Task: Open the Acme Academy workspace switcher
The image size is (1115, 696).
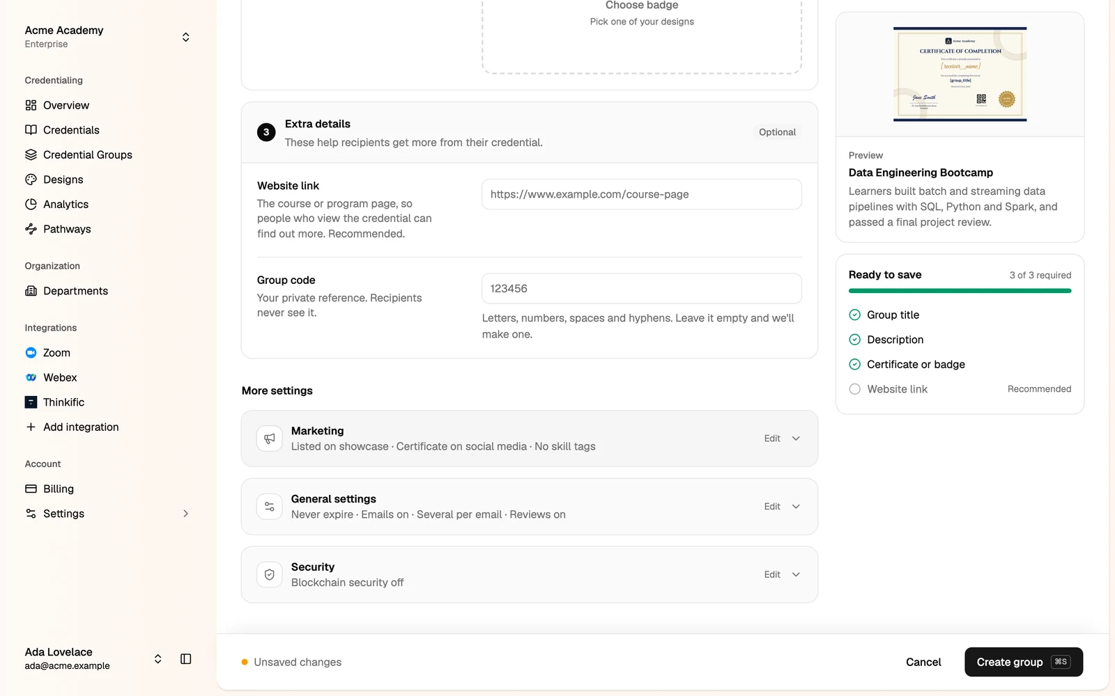Action: point(108,37)
